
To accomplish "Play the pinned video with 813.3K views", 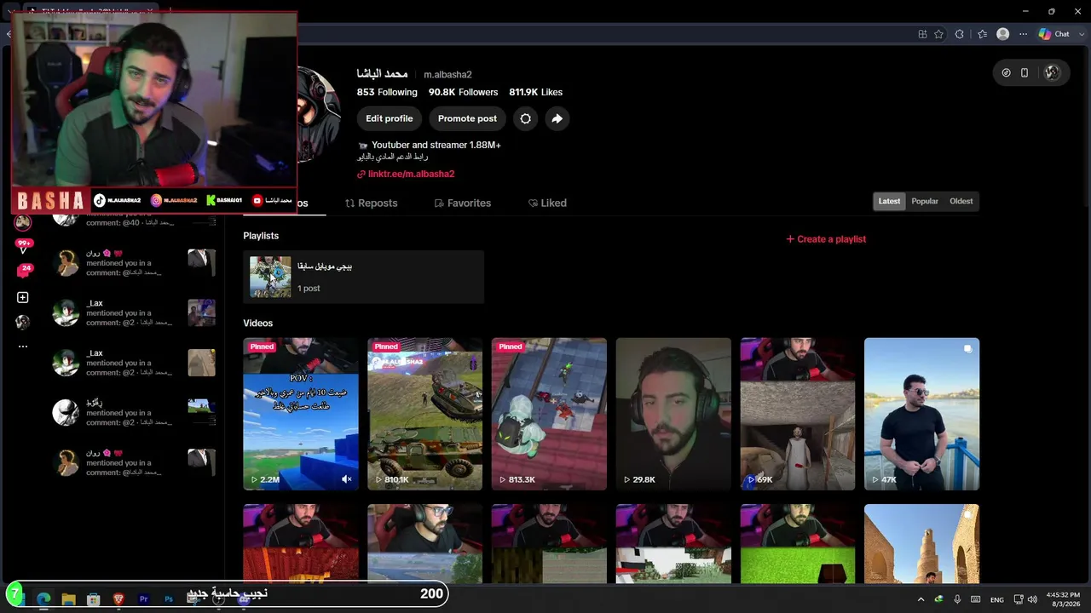I will (x=549, y=414).
